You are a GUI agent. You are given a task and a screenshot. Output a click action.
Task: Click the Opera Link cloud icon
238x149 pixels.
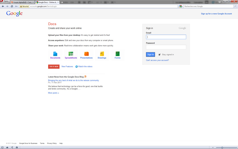[x=7, y=147]
